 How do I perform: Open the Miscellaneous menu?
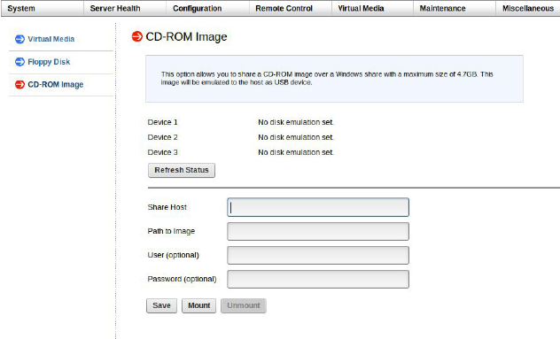[x=528, y=8]
